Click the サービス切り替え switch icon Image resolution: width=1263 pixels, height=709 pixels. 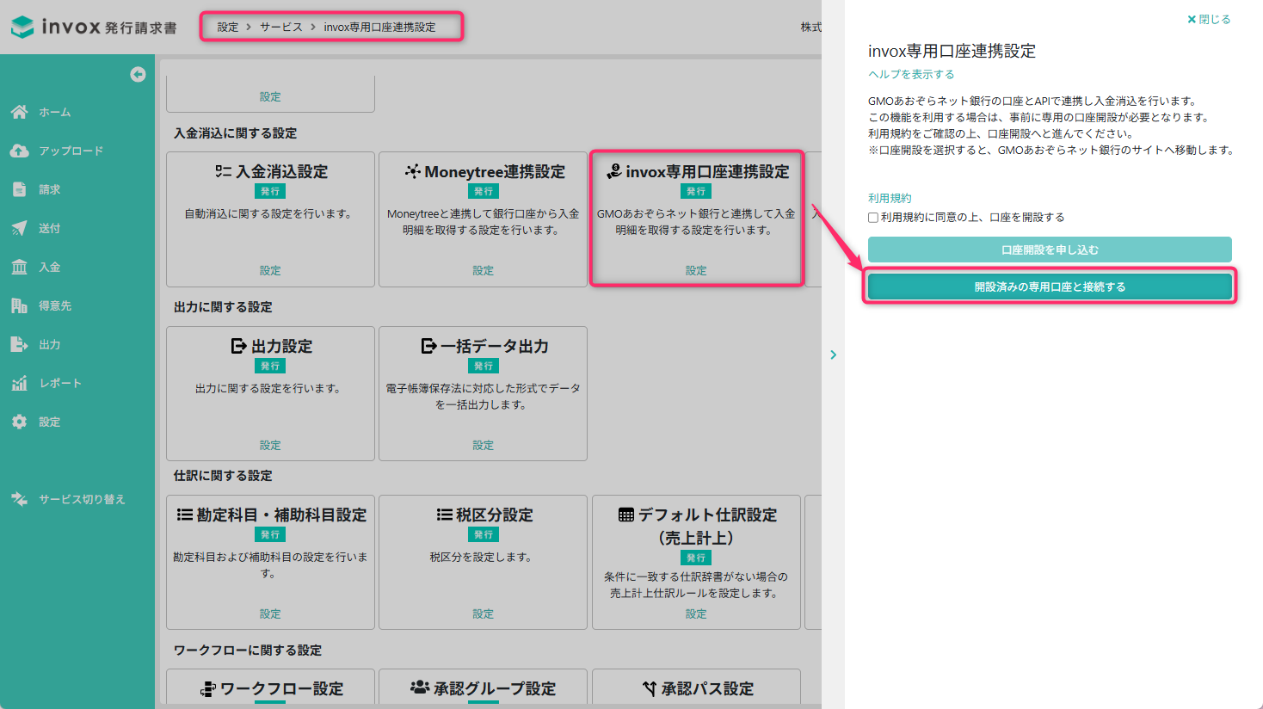[x=19, y=499]
